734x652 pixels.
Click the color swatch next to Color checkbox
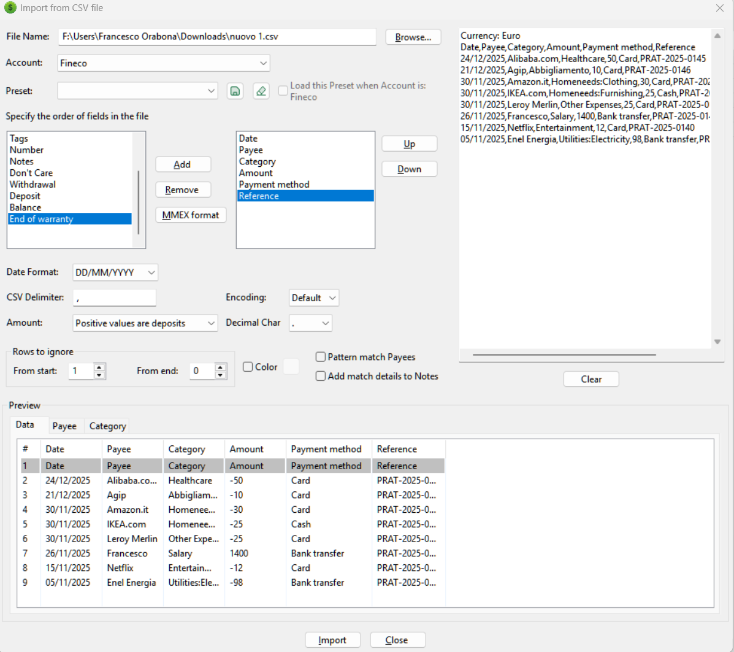coord(291,366)
